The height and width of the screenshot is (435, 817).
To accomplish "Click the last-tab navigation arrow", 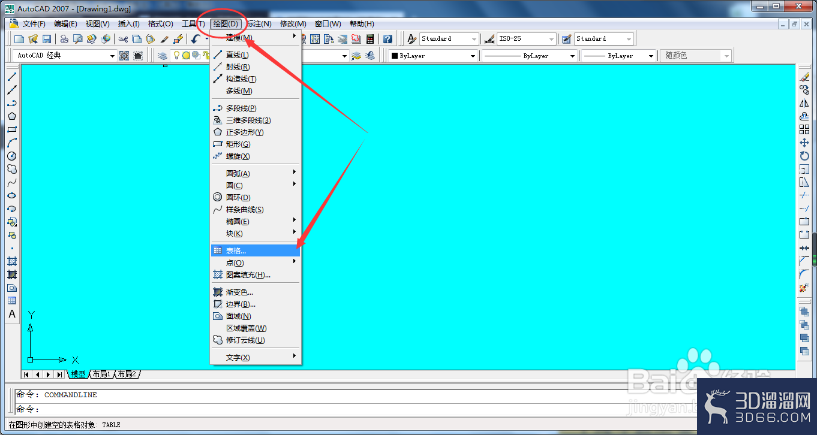I will [x=59, y=374].
